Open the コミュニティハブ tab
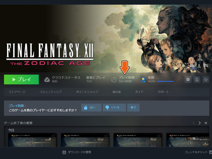 point(50,92)
